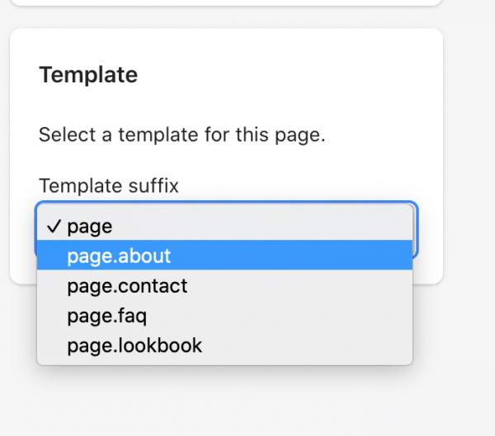Select the page.about template option
The width and height of the screenshot is (495, 436).
pos(224,255)
